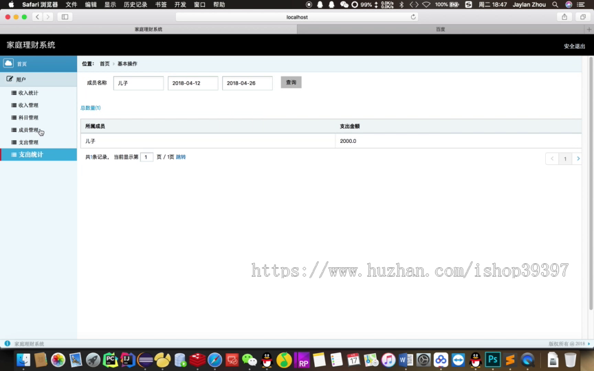Open Photoshop from the Dock
Image resolution: width=594 pixels, height=371 pixels.
[x=493, y=359]
